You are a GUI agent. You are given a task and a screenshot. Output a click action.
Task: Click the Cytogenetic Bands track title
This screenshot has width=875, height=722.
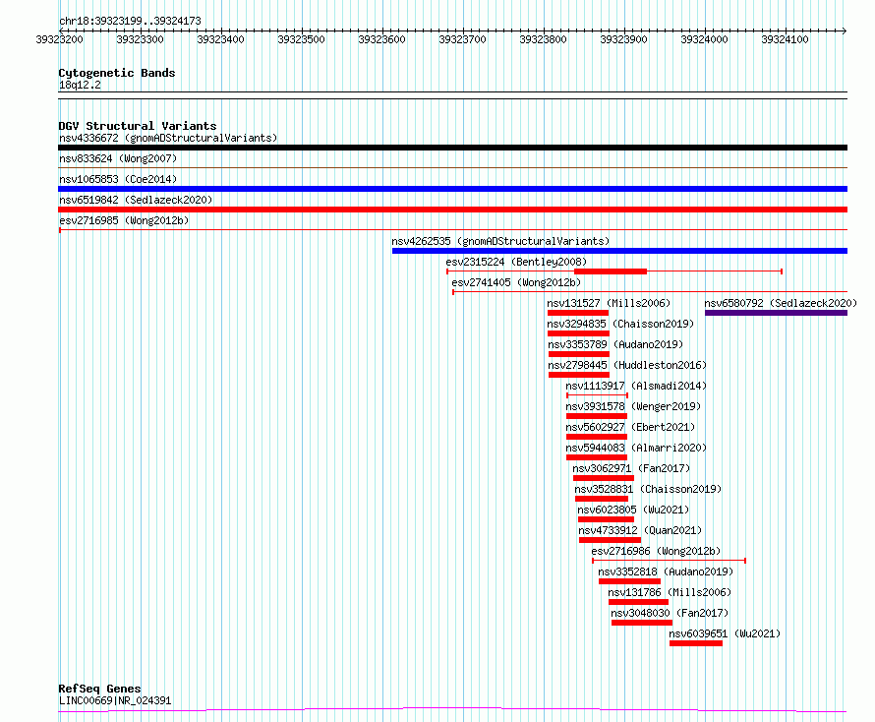coord(117,73)
